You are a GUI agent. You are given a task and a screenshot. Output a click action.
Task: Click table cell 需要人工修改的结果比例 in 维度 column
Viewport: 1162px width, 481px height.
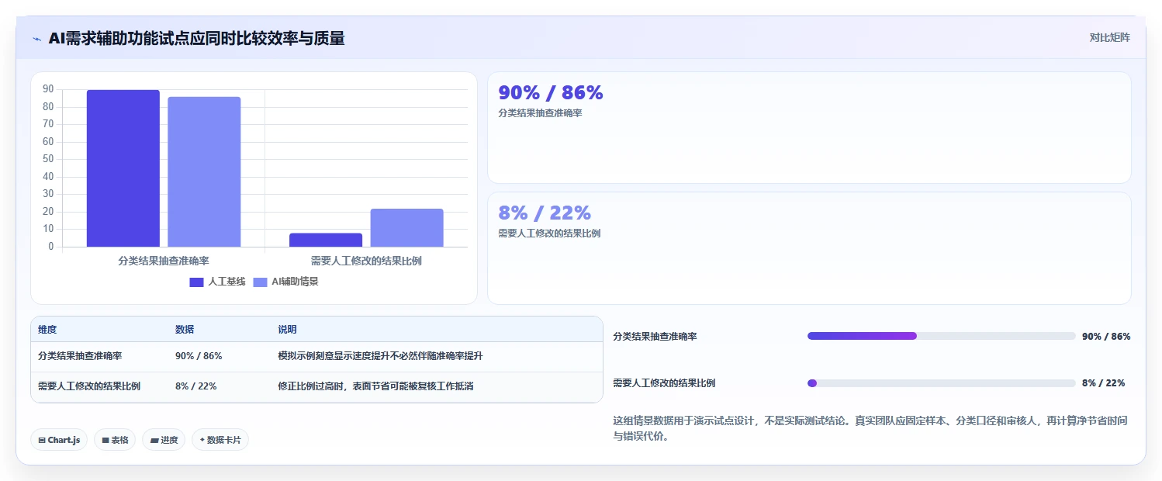click(x=89, y=386)
